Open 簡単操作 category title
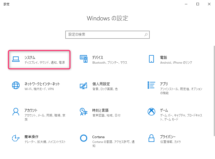 (31, 137)
